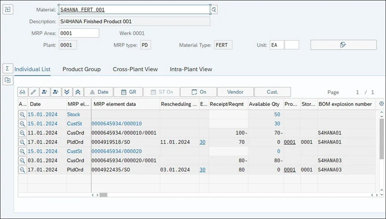Click the MRP Area input field
Screen dimensions: 386x219
tap(79, 33)
